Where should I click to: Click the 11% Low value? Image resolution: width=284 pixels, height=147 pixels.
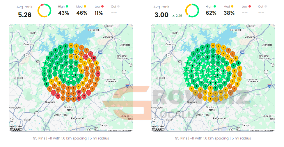tap(99, 13)
